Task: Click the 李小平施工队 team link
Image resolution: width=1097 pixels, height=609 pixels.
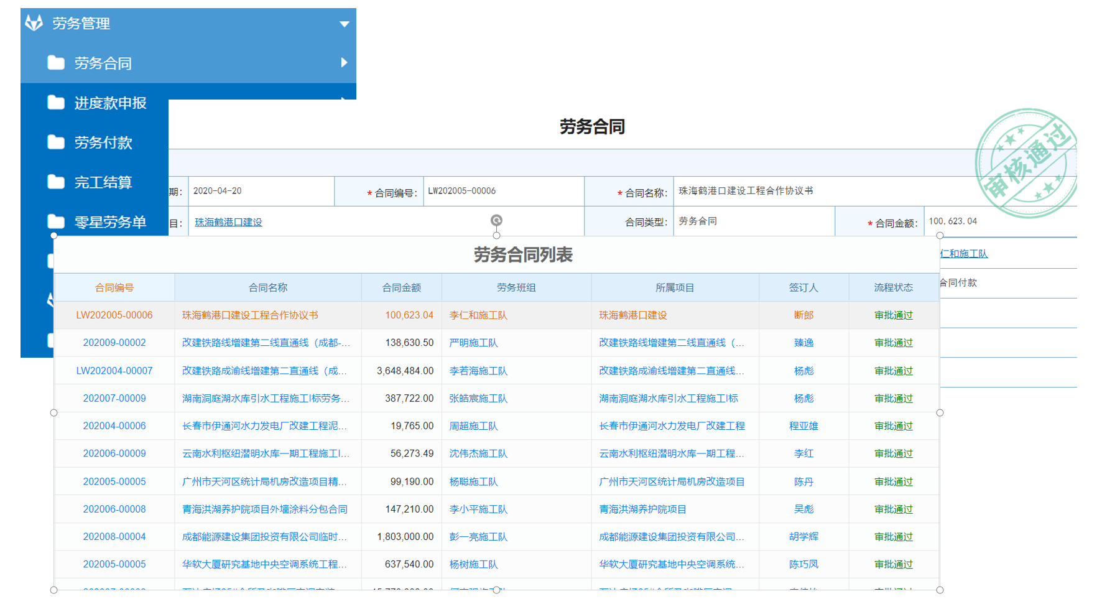Action: [478, 509]
